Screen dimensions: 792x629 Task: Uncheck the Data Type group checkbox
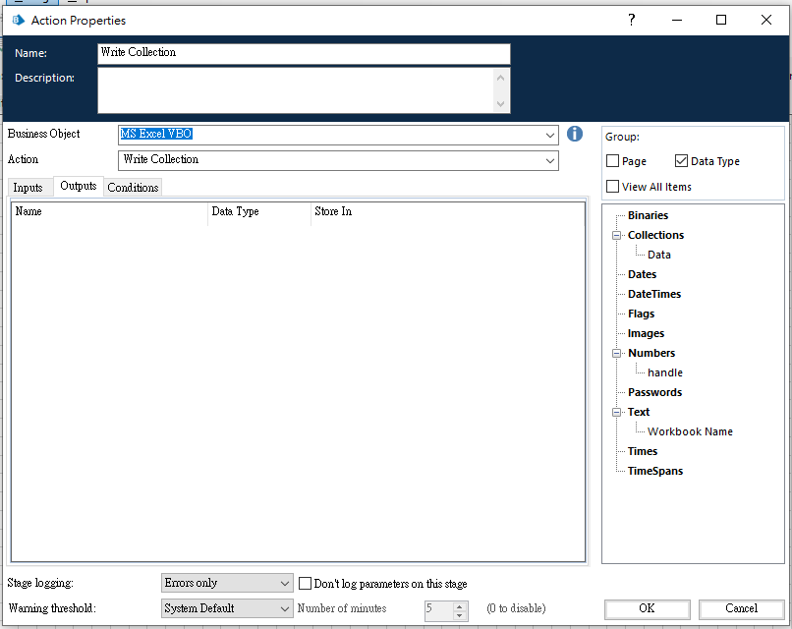point(681,161)
